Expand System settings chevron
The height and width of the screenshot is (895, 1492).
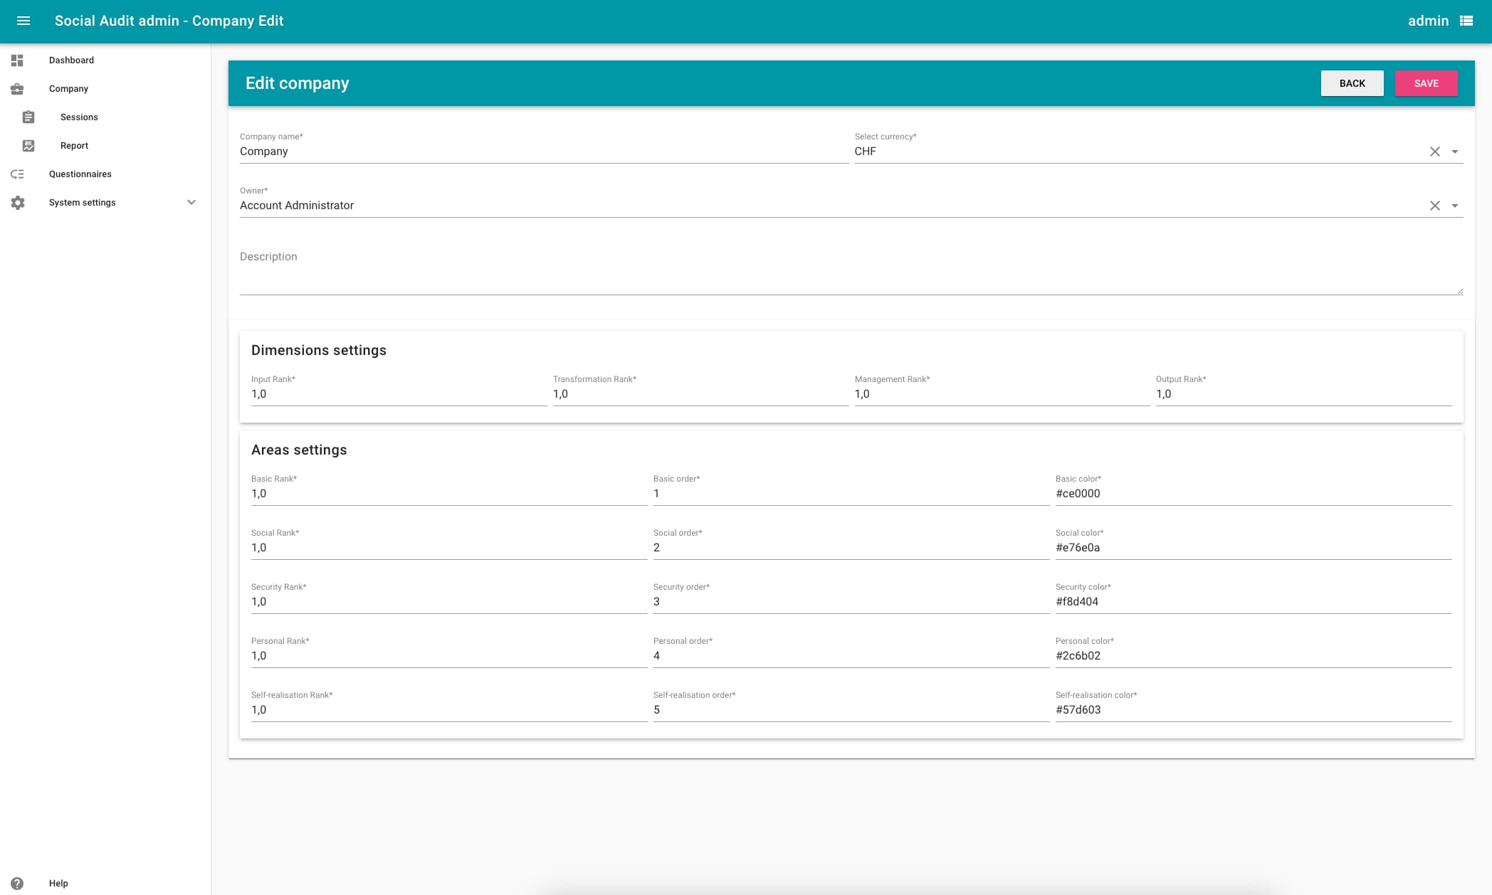click(191, 203)
